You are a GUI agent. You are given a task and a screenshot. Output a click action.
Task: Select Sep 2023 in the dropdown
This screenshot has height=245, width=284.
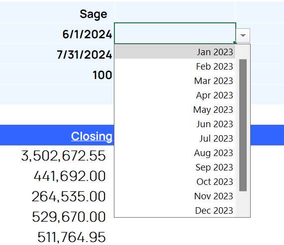(175, 167)
